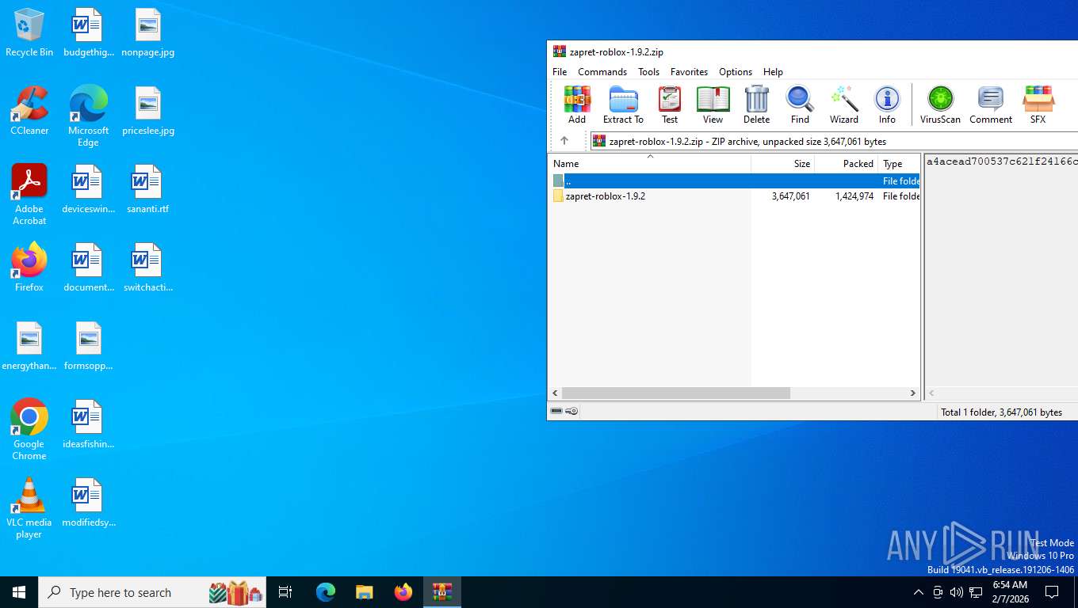
Task: Open the Find tool in WinRAR
Action: 800,105
